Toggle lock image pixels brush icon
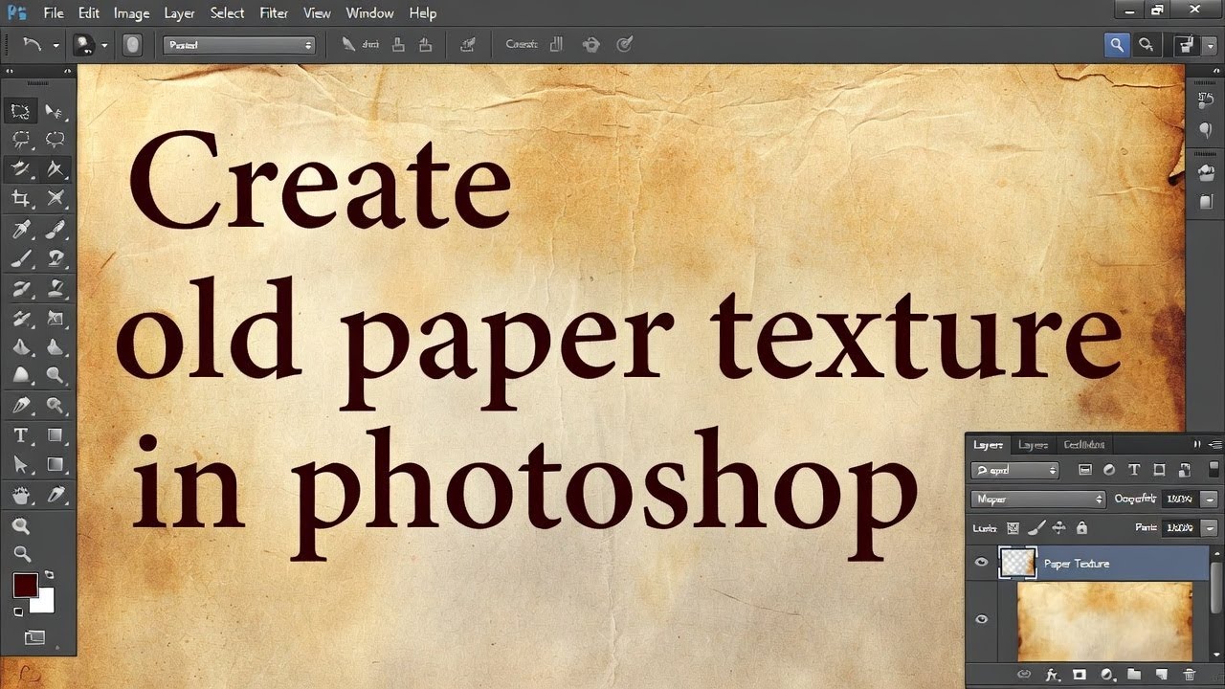 coord(1036,527)
